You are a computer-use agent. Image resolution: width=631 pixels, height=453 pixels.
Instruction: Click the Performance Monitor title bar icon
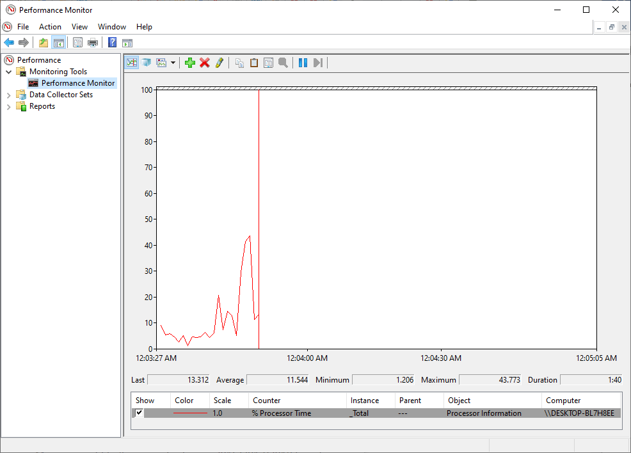pyautogui.click(x=11, y=10)
